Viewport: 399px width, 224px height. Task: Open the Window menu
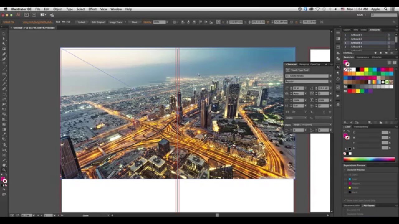click(x=116, y=9)
